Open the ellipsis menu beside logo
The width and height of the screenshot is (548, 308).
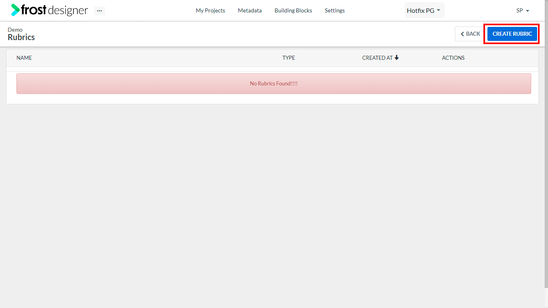tap(99, 11)
